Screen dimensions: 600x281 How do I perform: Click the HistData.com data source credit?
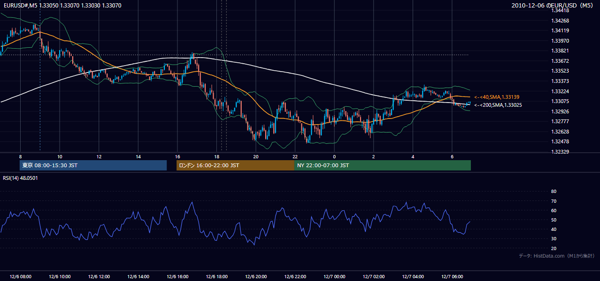tap(557, 256)
